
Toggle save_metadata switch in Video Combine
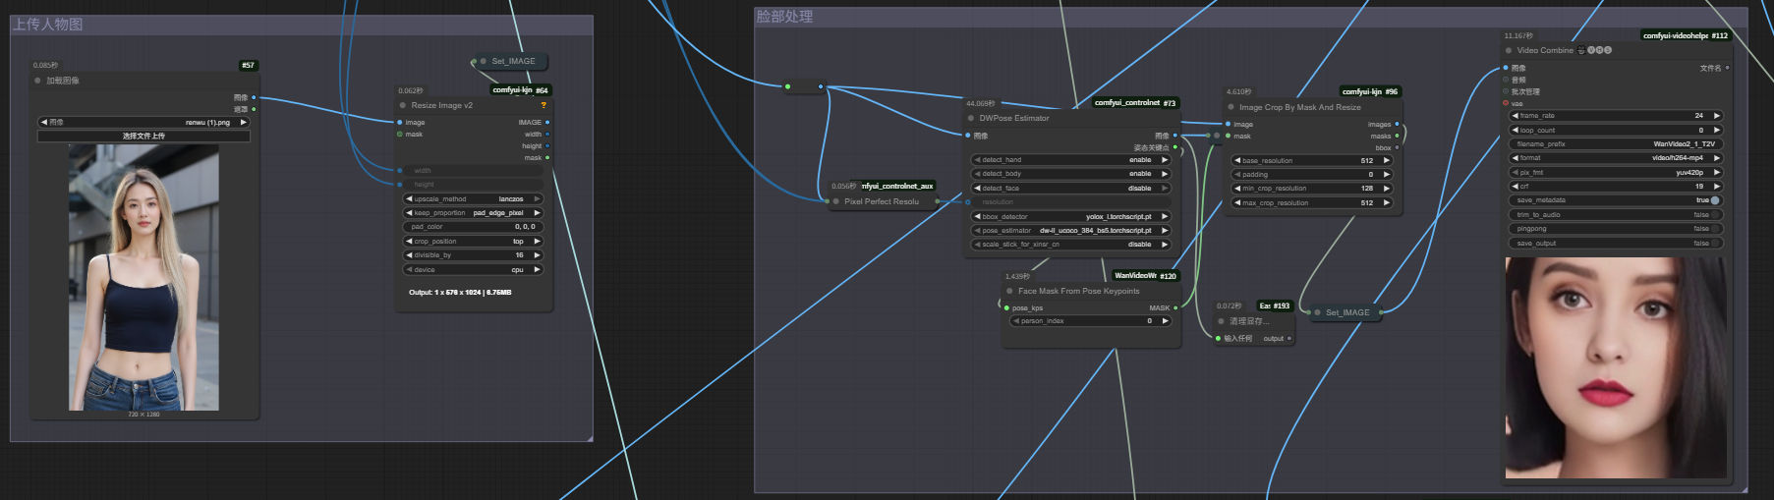1715,200
